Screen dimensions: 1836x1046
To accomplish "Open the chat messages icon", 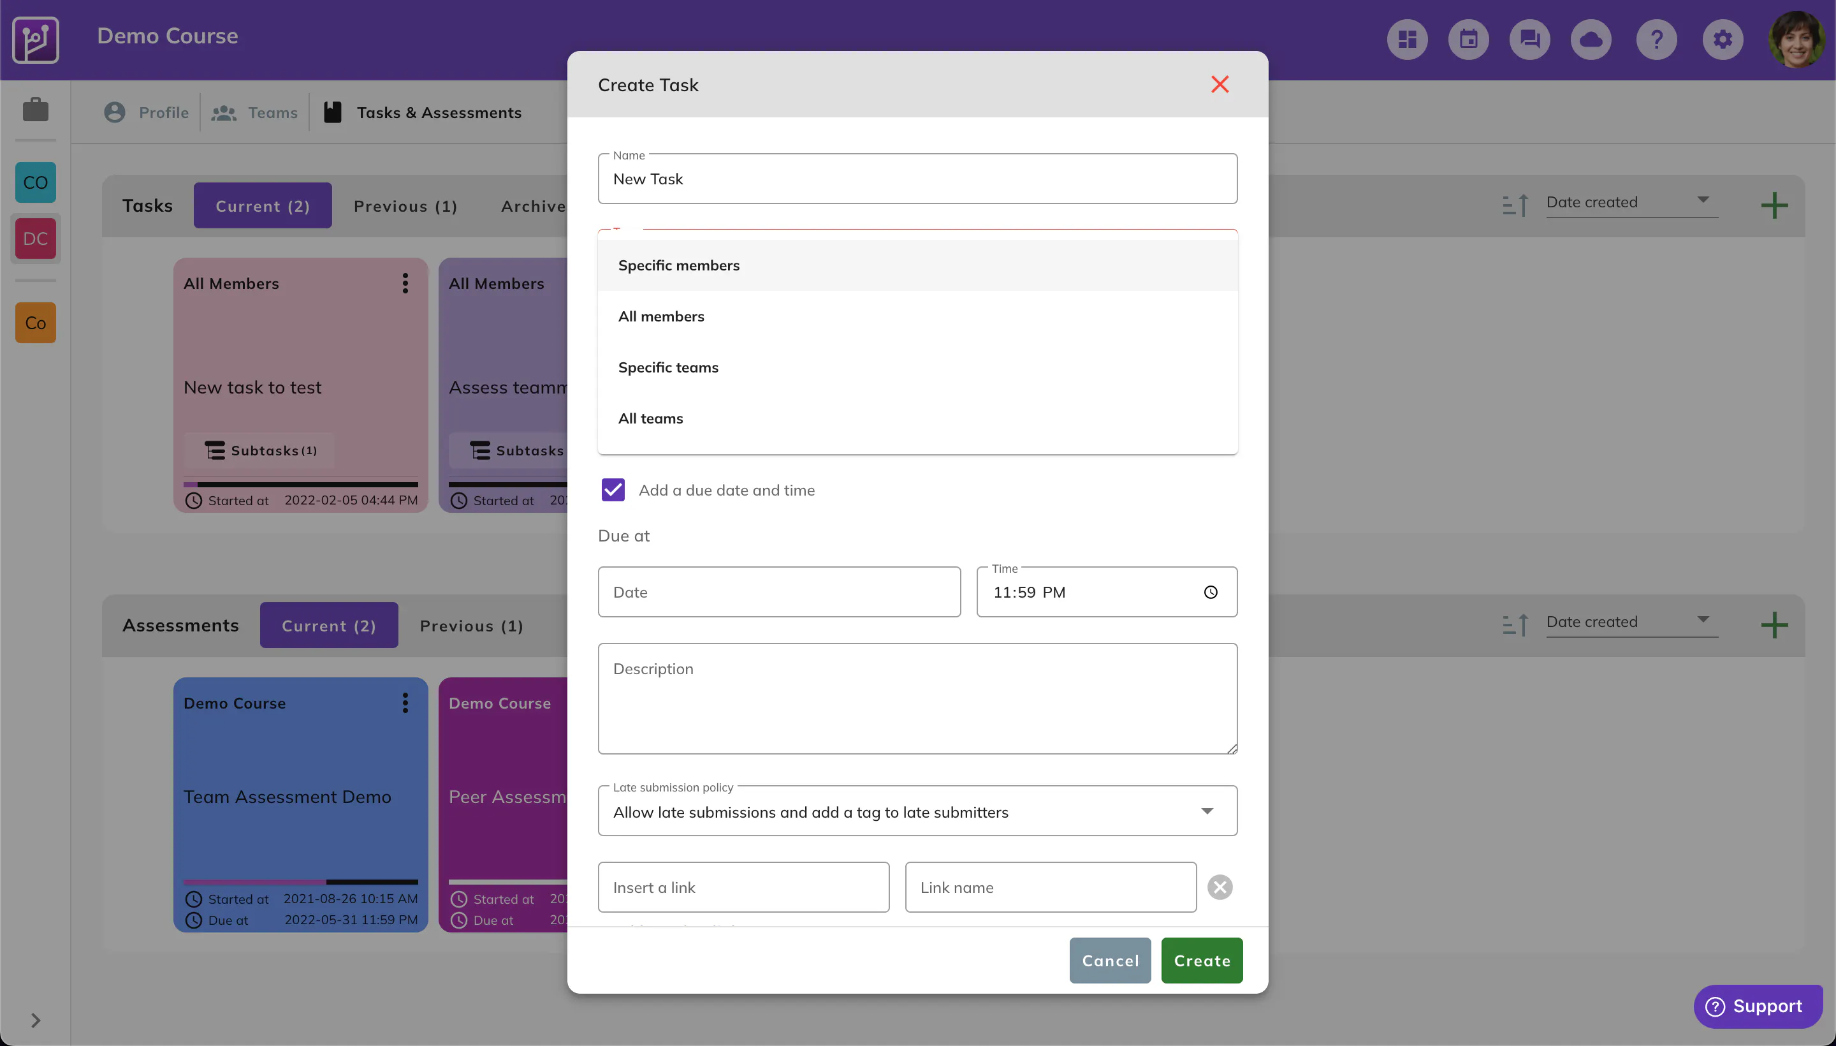I will pos(1529,39).
